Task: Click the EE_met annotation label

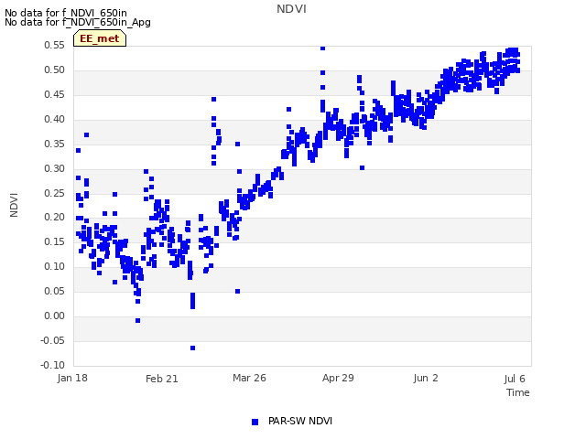Action: pos(100,38)
